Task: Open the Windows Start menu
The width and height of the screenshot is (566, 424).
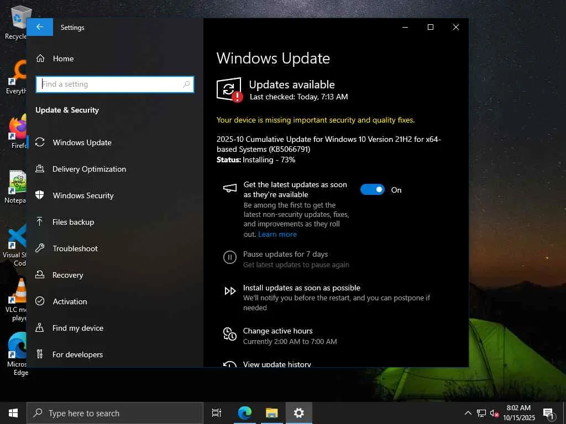Action: (x=13, y=413)
